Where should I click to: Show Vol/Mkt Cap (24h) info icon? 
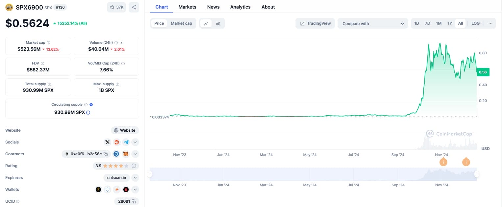click(123, 64)
